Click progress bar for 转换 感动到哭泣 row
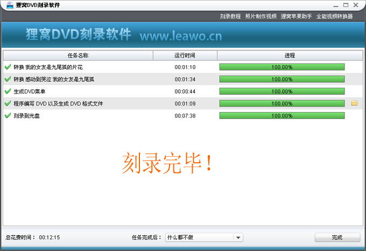The height and width of the screenshot is (251, 366). pyautogui.click(x=282, y=79)
